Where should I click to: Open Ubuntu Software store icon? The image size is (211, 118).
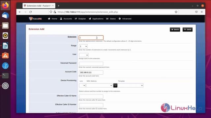pyautogui.click(x=5, y=56)
